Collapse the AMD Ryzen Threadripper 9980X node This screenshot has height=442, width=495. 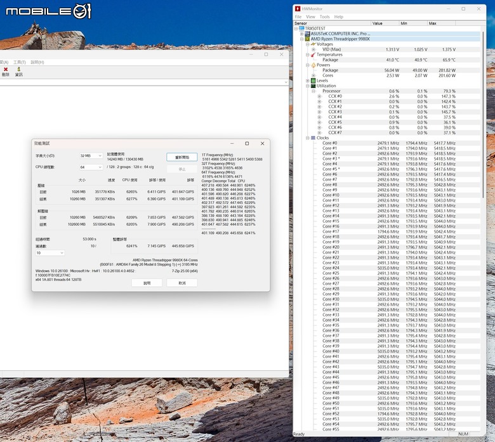point(302,39)
